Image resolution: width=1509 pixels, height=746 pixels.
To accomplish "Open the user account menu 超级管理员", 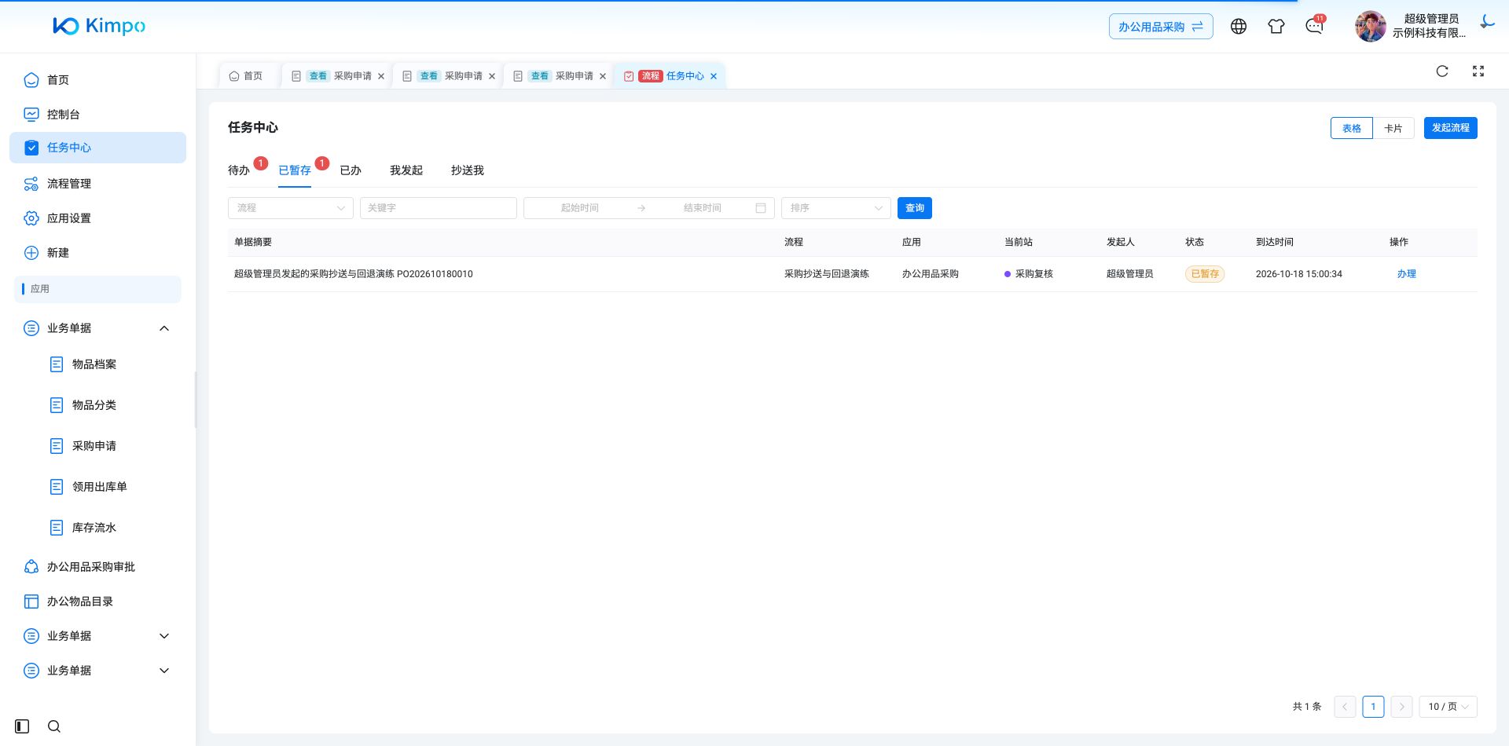I will coord(1430,26).
